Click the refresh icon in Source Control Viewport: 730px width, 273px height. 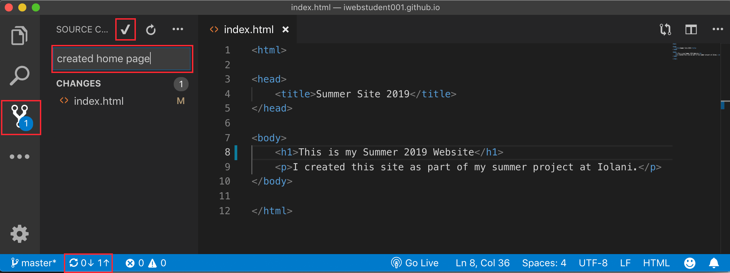point(151,30)
